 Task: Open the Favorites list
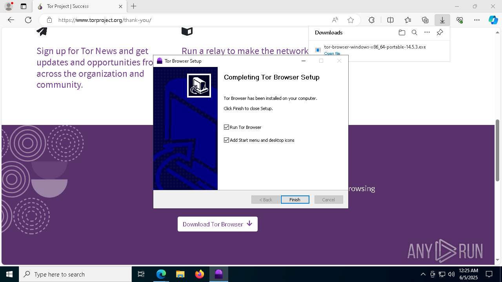pos(408,20)
